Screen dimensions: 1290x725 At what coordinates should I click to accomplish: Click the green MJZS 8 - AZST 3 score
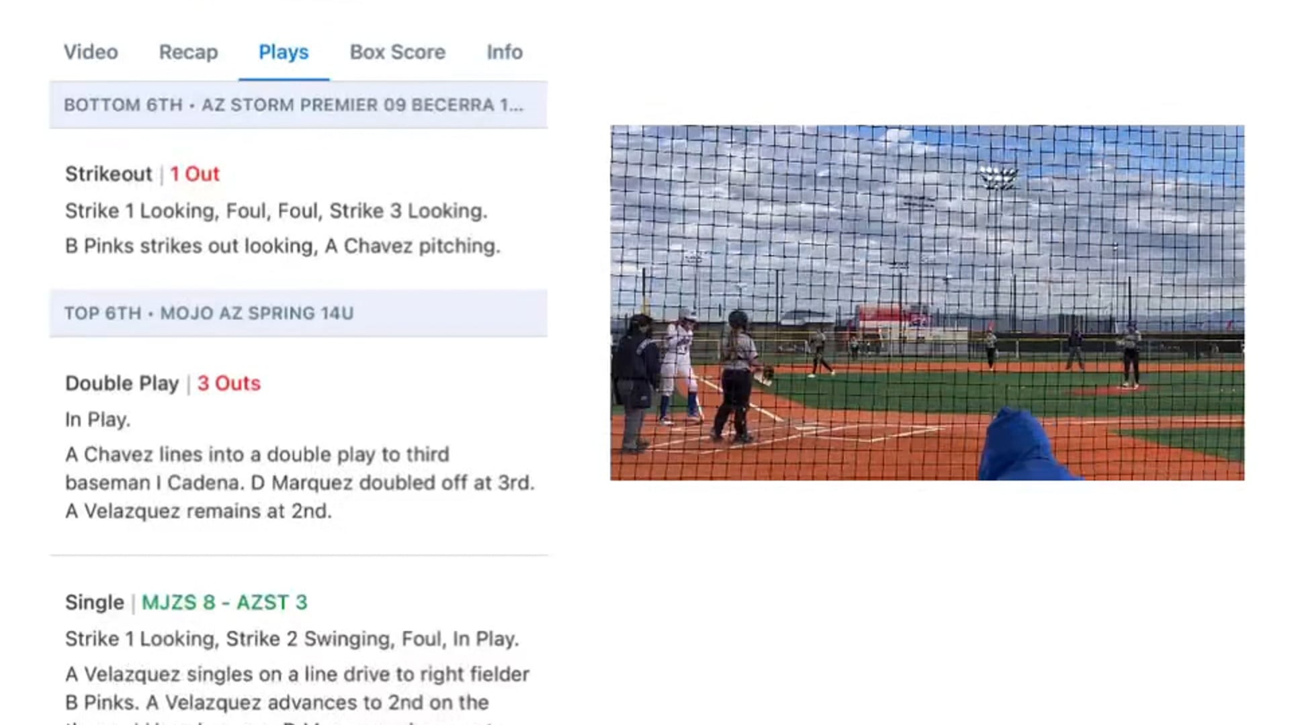pos(224,603)
